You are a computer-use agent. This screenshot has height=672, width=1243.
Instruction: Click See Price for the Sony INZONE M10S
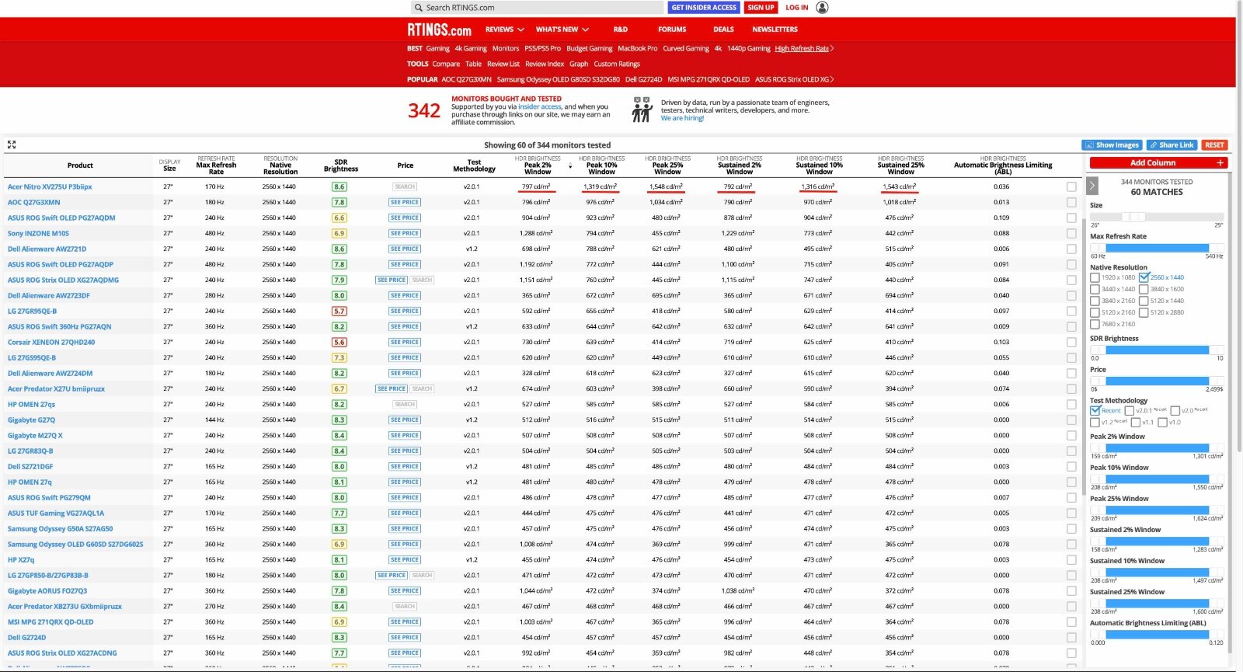405,233
